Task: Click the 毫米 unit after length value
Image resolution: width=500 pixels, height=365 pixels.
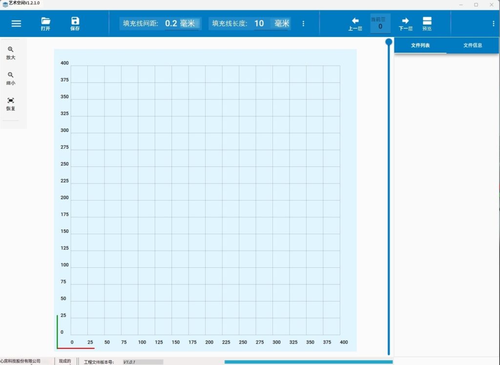Action: tap(282, 23)
